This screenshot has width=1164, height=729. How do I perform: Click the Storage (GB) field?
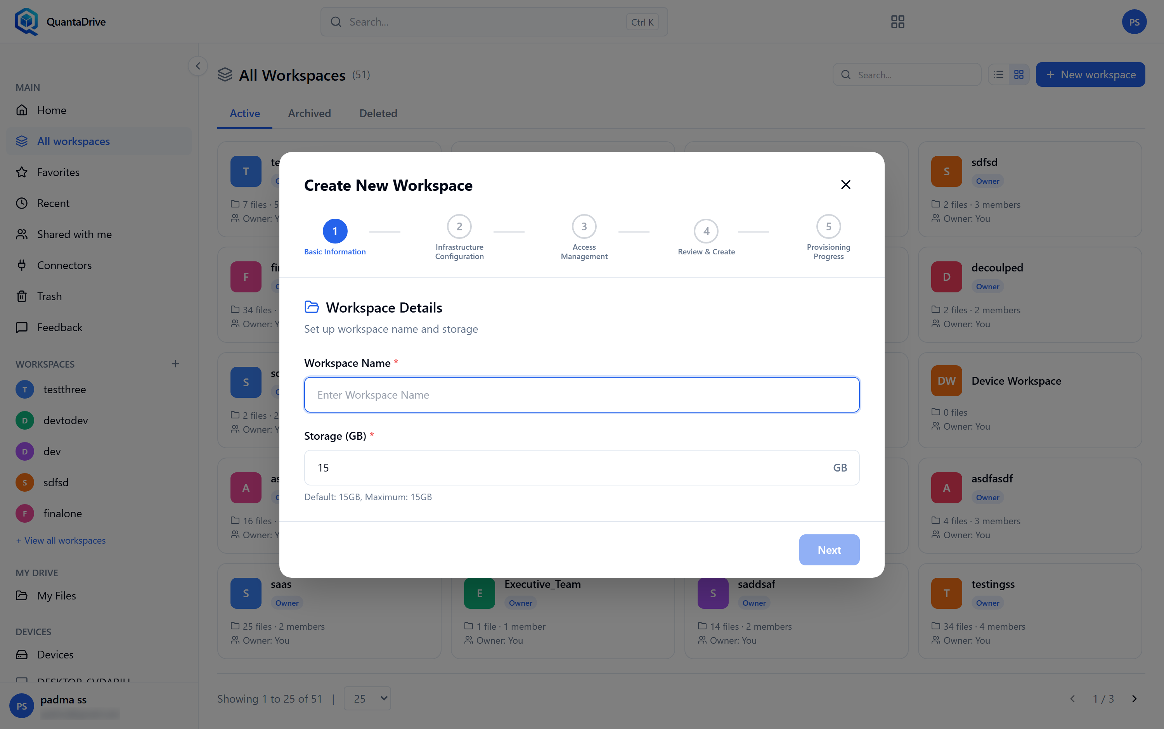581,468
